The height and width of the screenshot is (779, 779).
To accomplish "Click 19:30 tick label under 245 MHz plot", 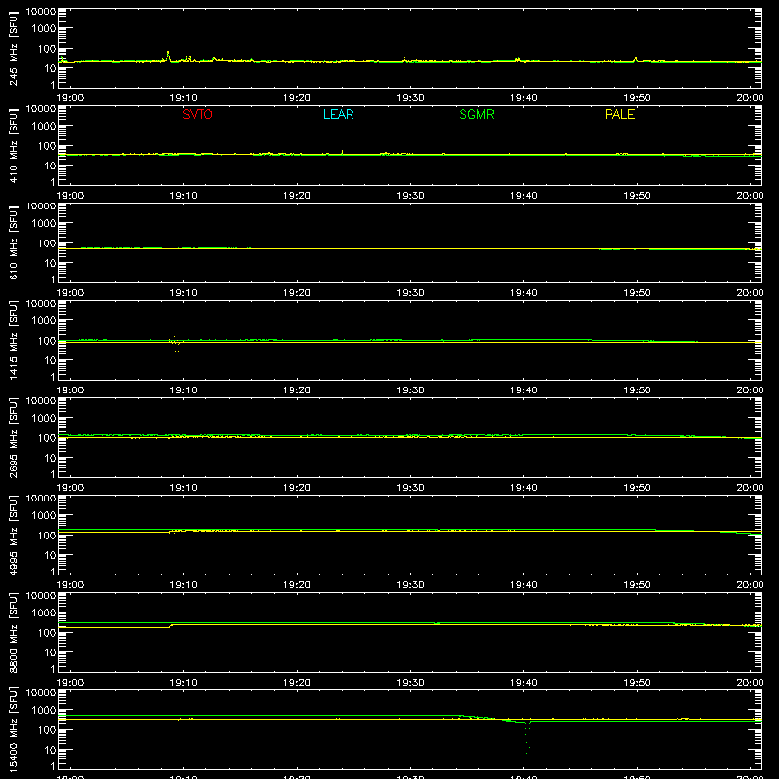I will pyautogui.click(x=410, y=98).
